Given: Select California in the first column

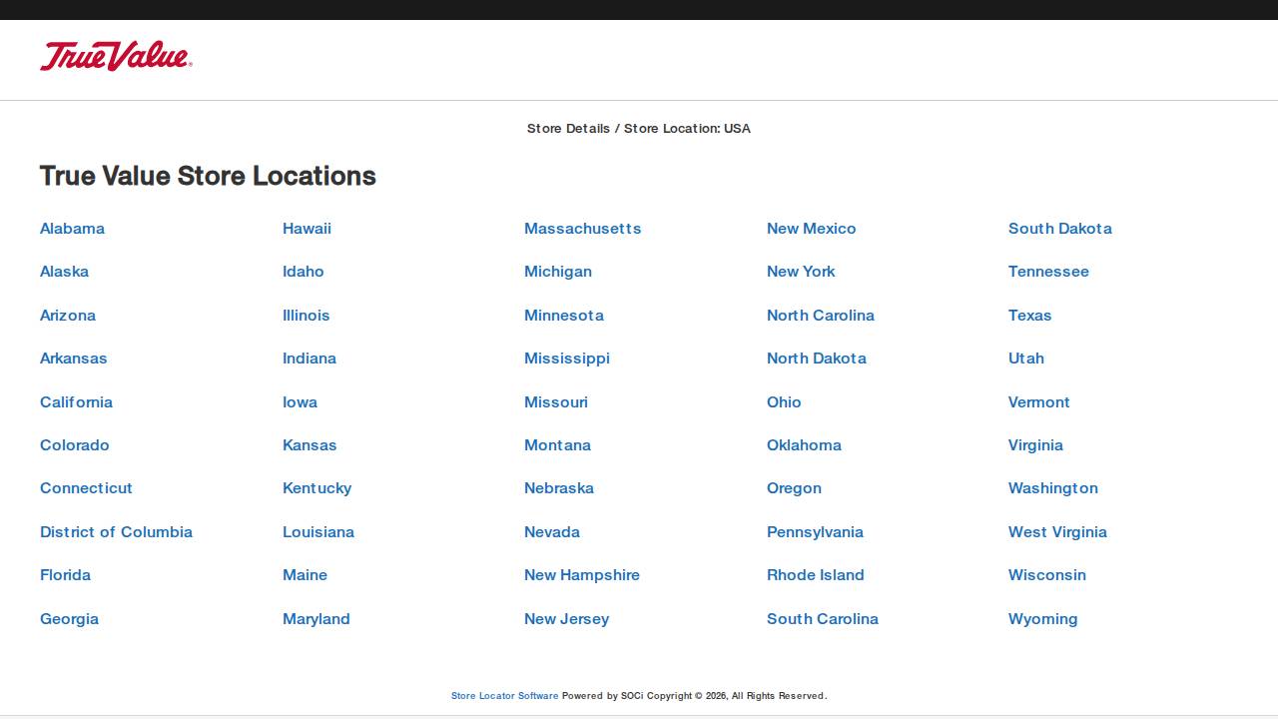Looking at the screenshot, I should click(76, 401).
